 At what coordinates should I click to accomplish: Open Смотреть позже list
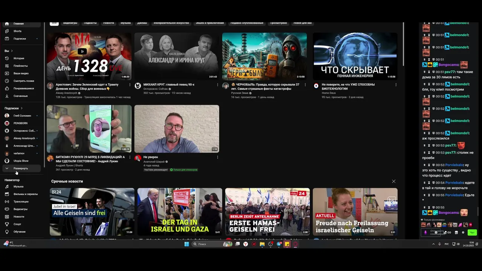pyautogui.click(x=21, y=81)
